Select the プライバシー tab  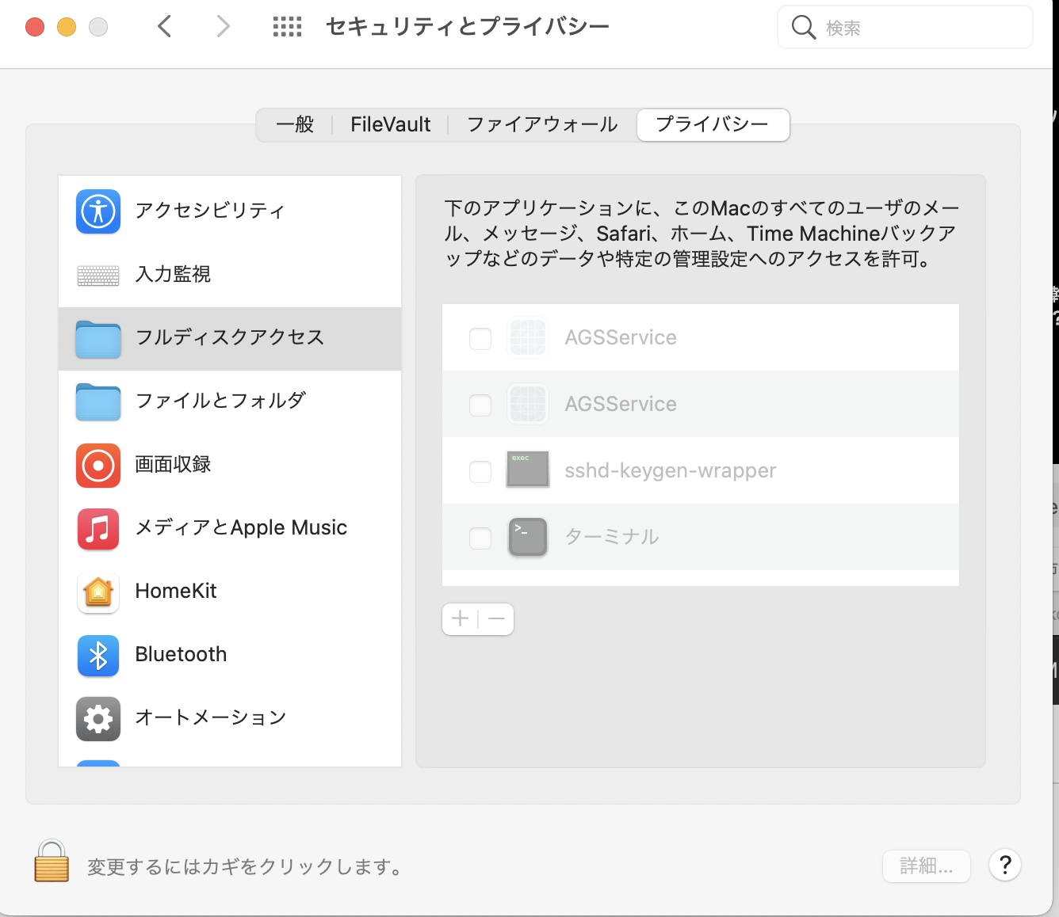(x=713, y=124)
